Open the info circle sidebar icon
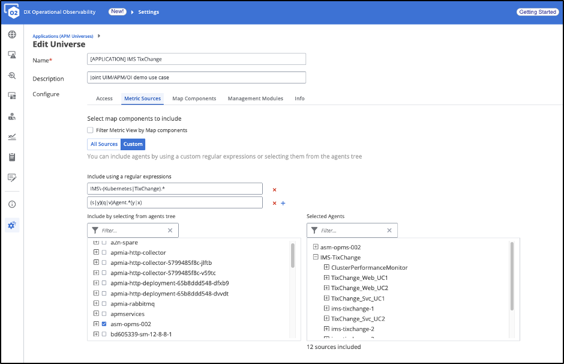The height and width of the screenshot is (364, 564). 12,204
